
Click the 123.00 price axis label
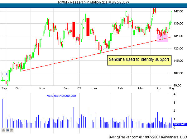178,48
